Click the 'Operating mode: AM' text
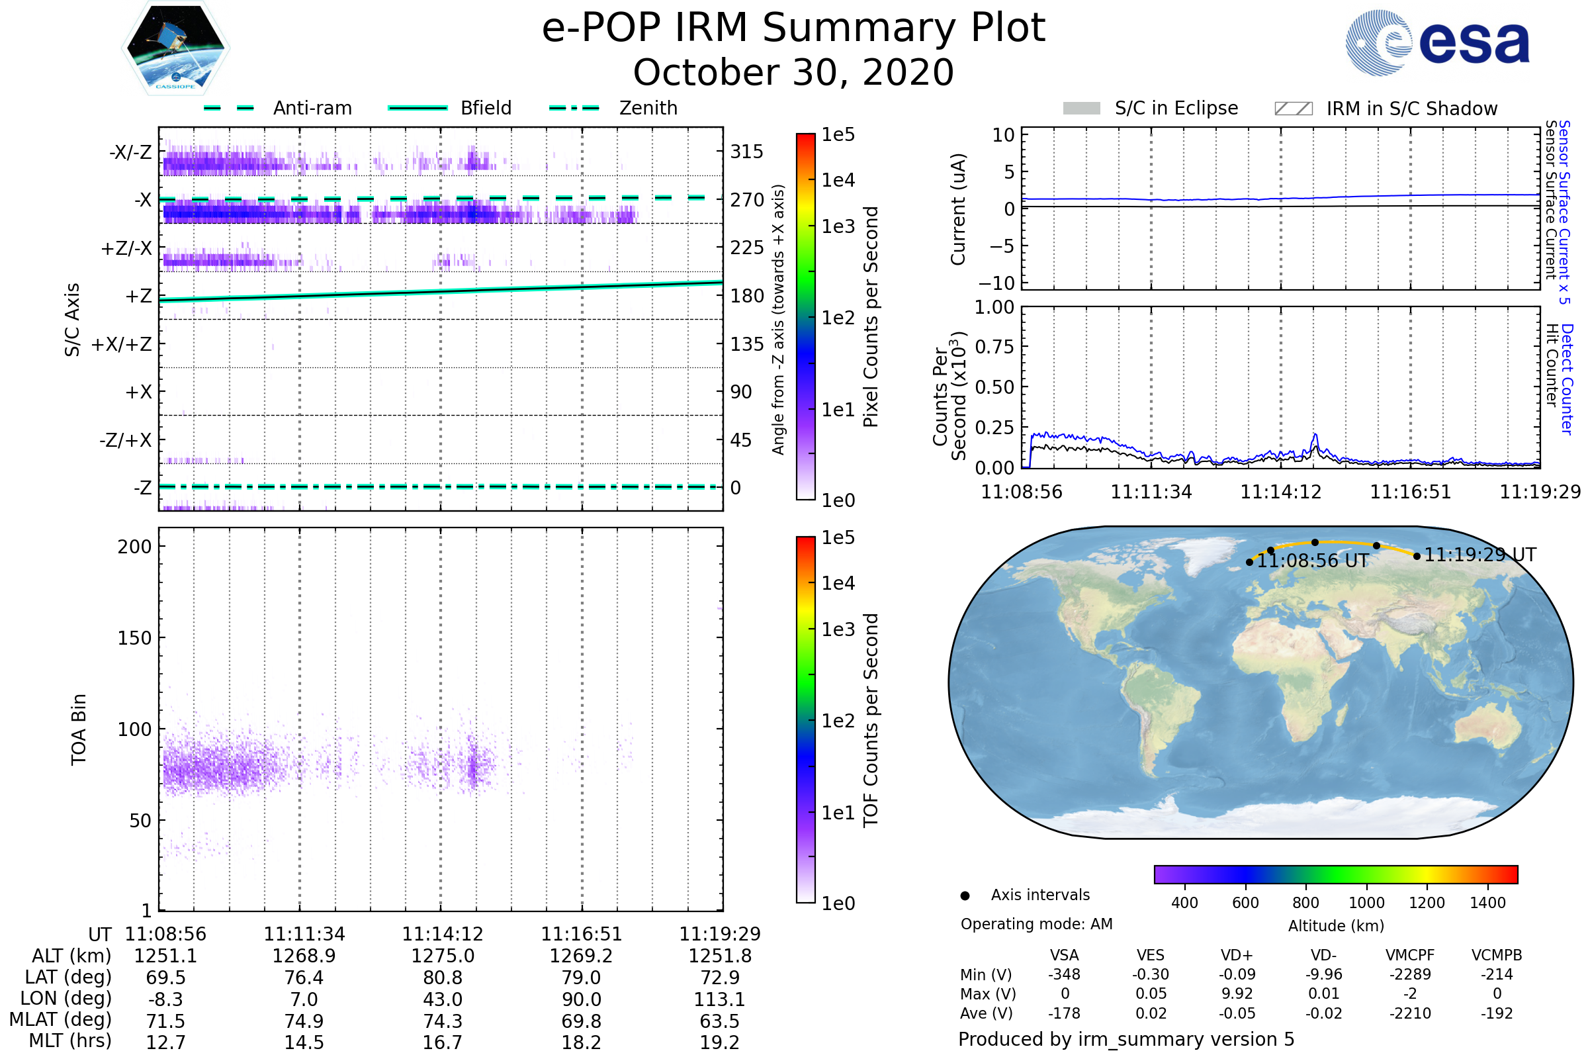The image size is (1588, 1059). (x=1036, y=924)
